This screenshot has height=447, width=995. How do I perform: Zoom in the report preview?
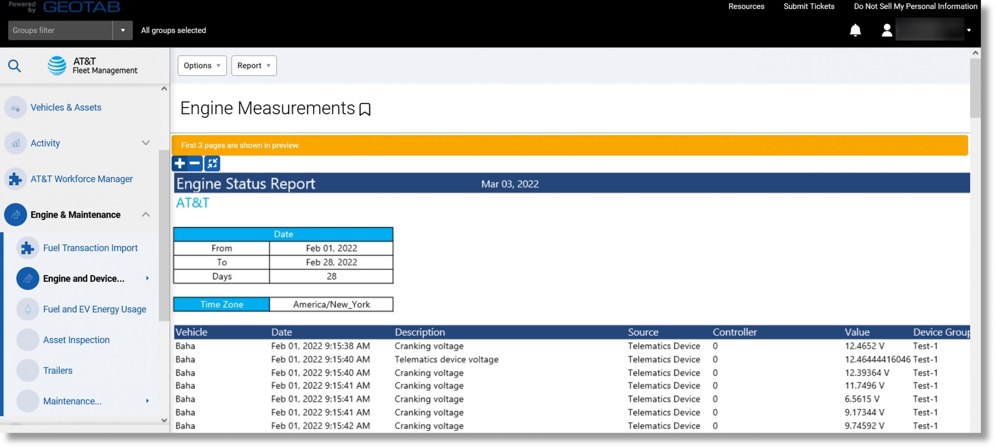coord(180,163)
